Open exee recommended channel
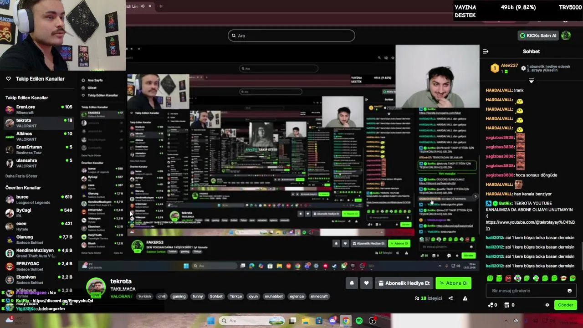Image resolution: width=583 pixels, height=328 pixels. click(x=39, y=226)
